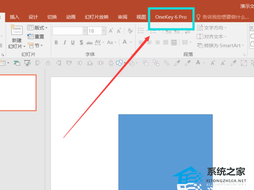Click the Align Objects Top toolbar icon
Screen dimensions: 254x190
69,63
